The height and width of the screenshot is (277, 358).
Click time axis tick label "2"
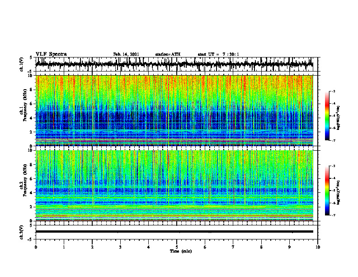click(92, 247)
